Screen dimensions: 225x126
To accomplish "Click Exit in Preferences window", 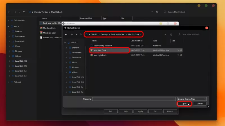I will pos(111,111).
